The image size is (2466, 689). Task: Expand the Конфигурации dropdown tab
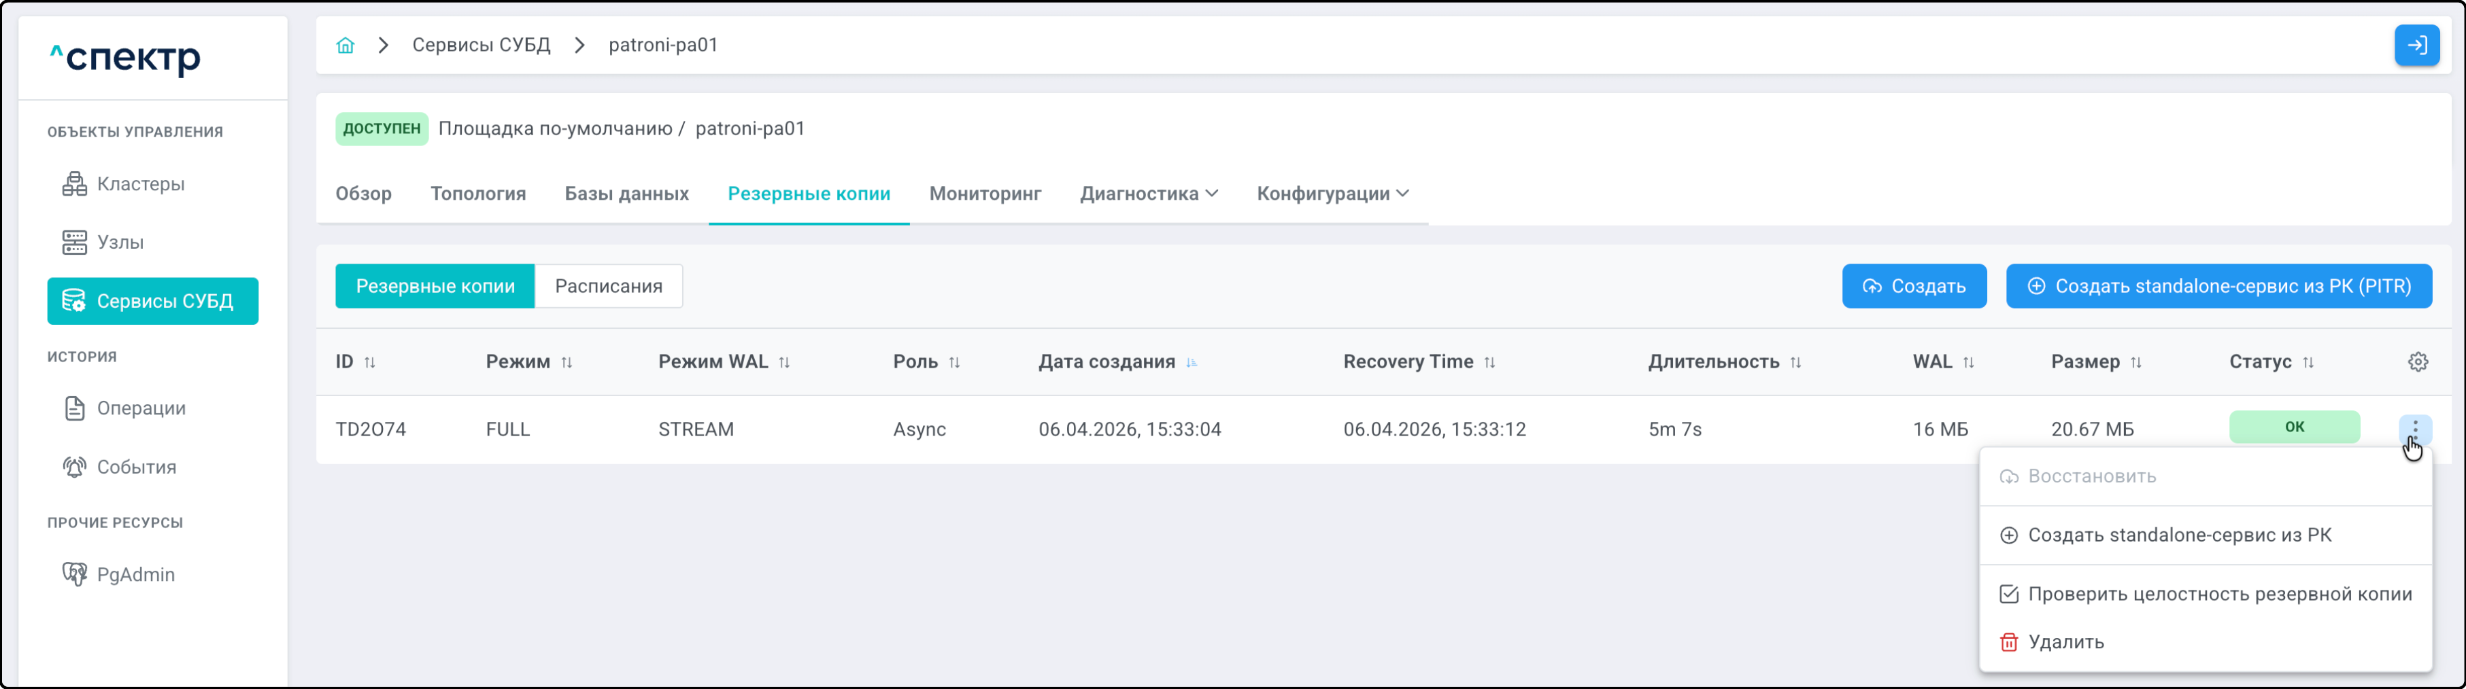tap(1332, 193)
